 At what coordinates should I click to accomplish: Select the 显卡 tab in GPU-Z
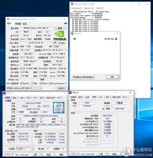(x=9, y=23)
